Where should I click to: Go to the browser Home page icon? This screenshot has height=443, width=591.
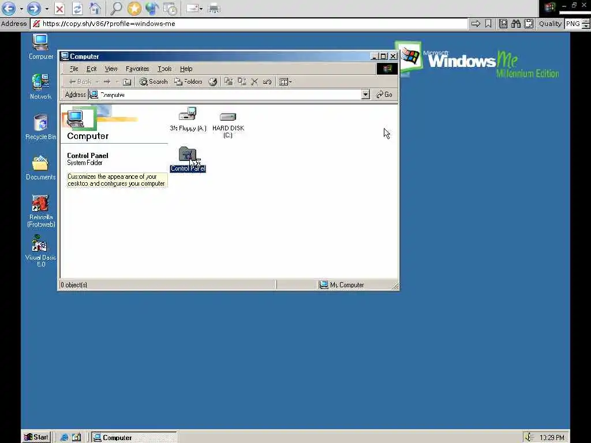(95, 8)
